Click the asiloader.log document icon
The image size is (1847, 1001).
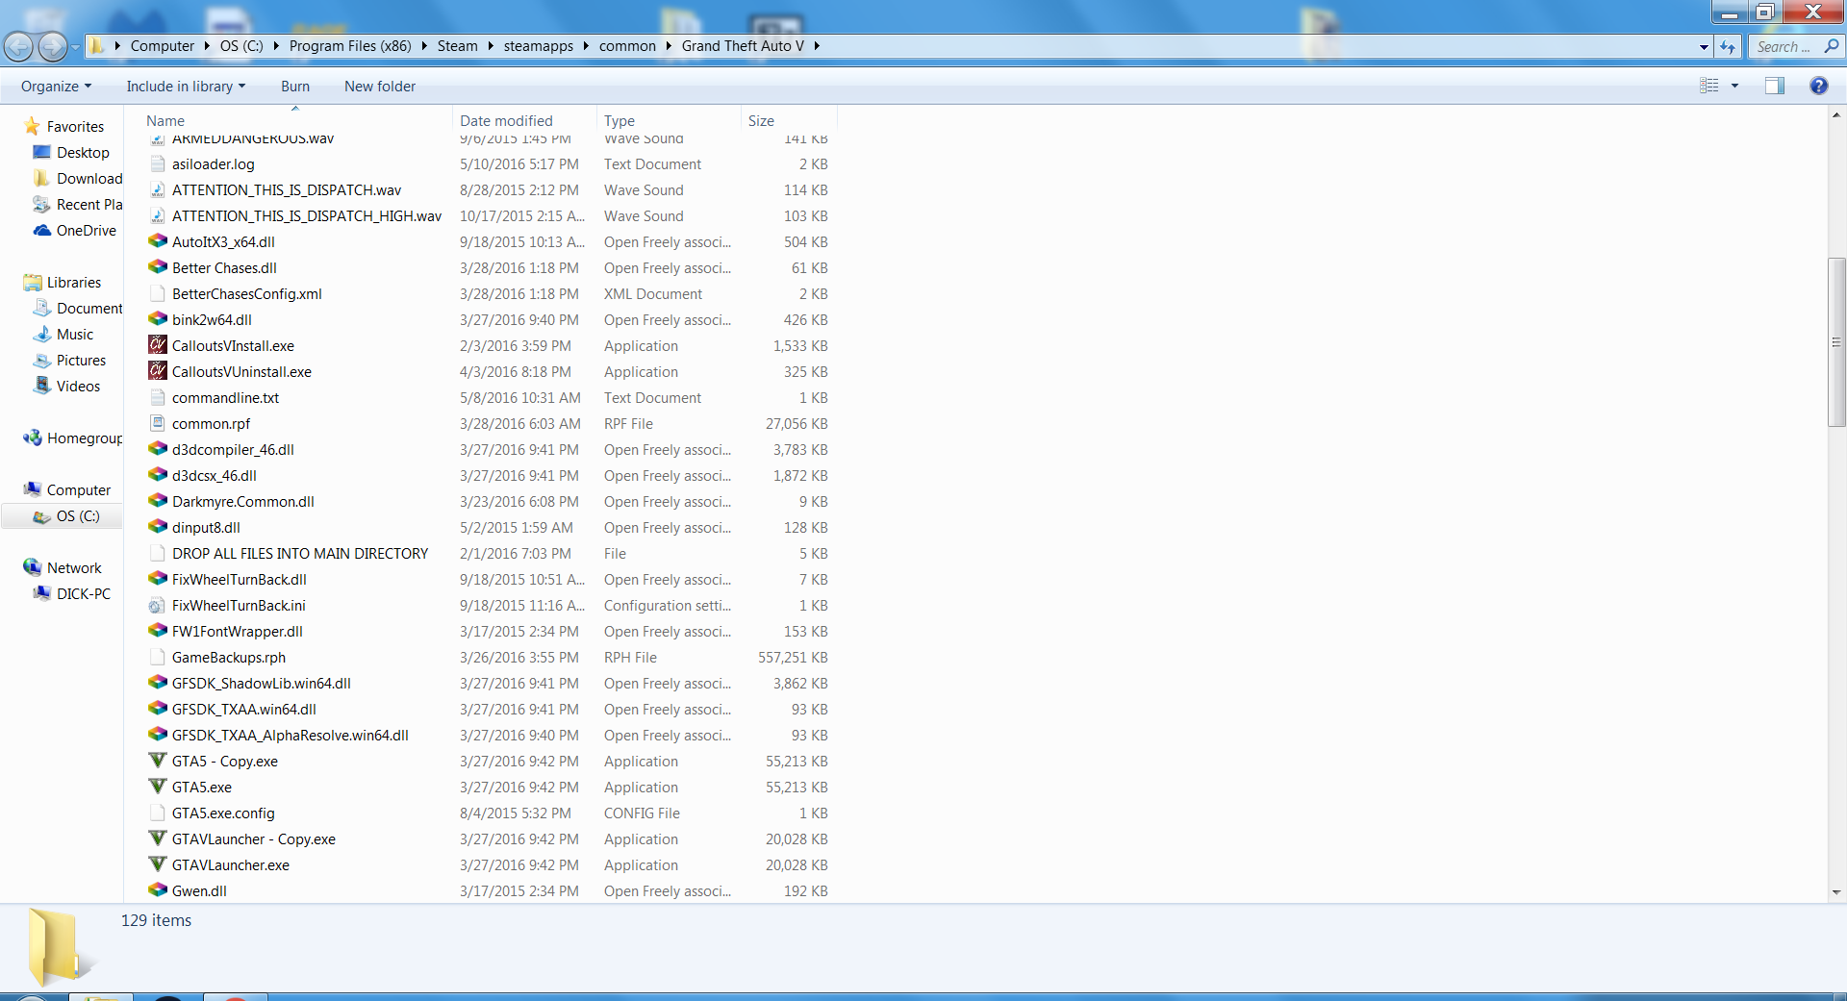[158, 163]
